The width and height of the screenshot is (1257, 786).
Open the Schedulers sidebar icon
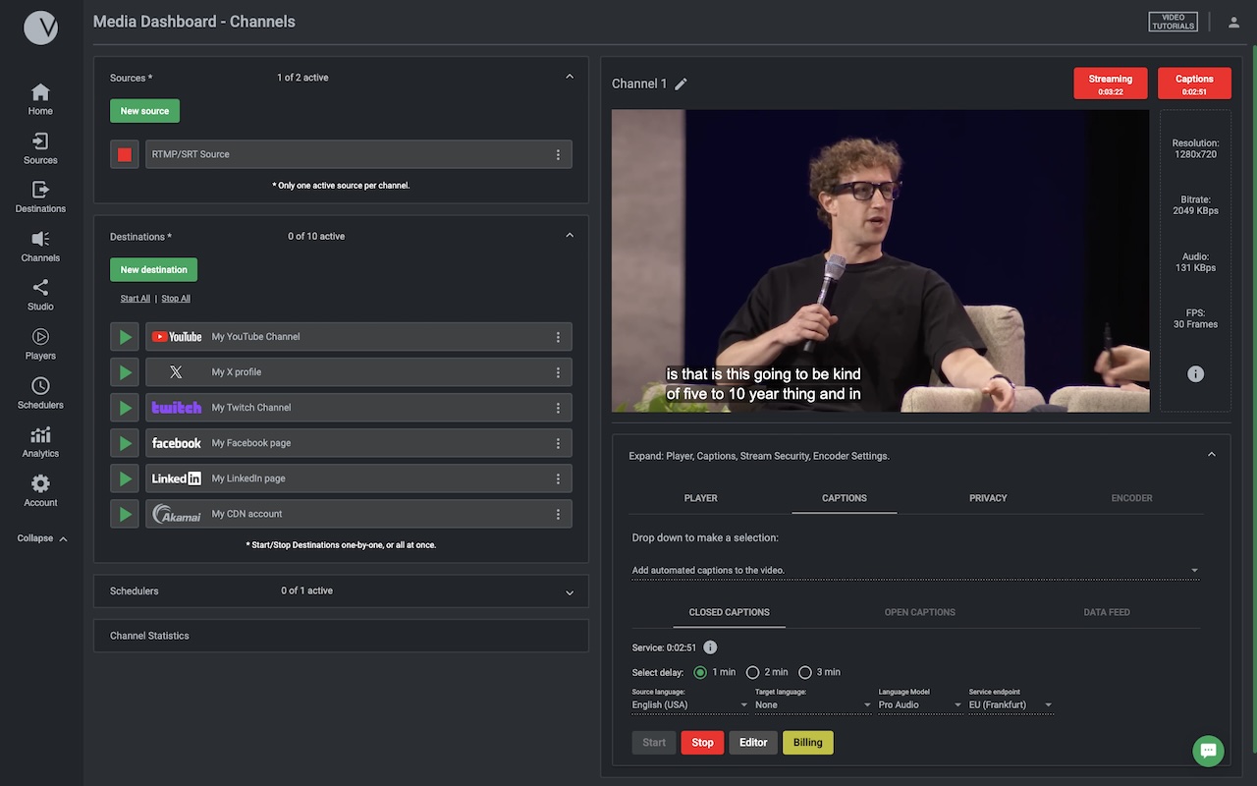(40, 392)
